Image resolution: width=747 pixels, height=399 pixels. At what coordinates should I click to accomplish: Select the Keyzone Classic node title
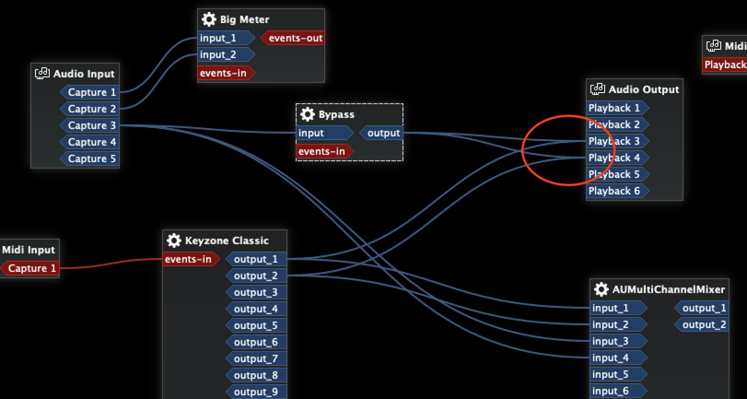coord(227,241)
